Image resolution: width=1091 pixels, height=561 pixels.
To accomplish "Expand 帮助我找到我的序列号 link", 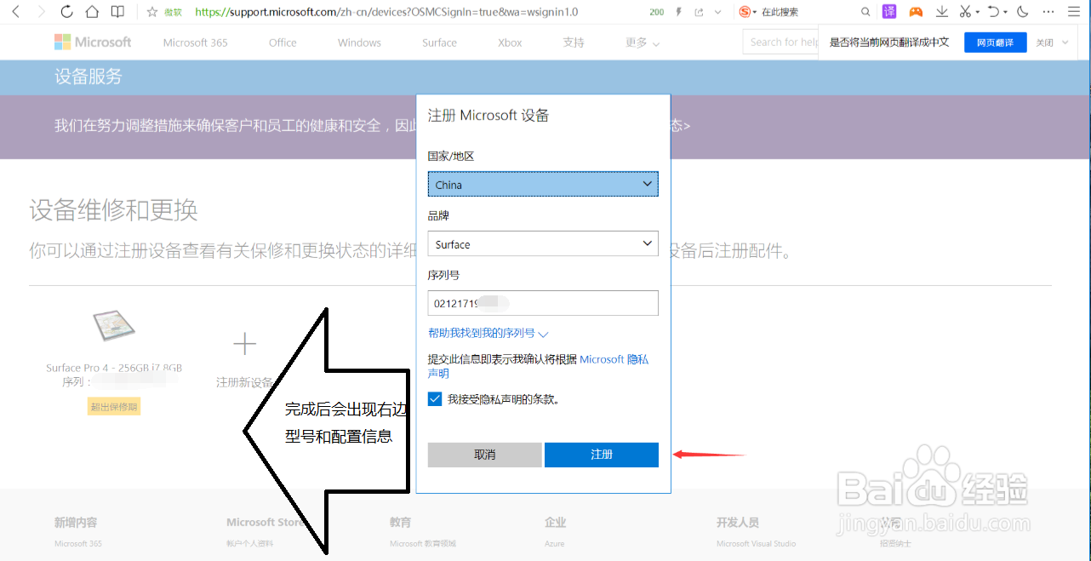I will pos(488,334).
